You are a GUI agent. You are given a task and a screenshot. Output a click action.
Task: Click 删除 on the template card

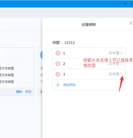tap(19, 92)
